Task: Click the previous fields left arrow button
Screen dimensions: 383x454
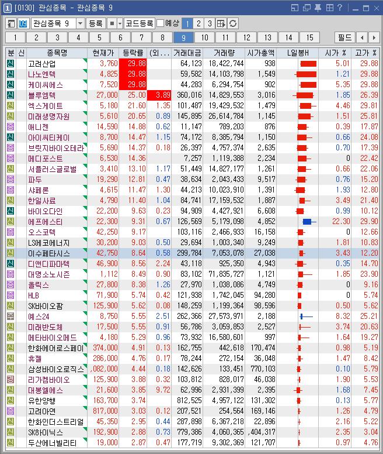Action: [362, 37]
